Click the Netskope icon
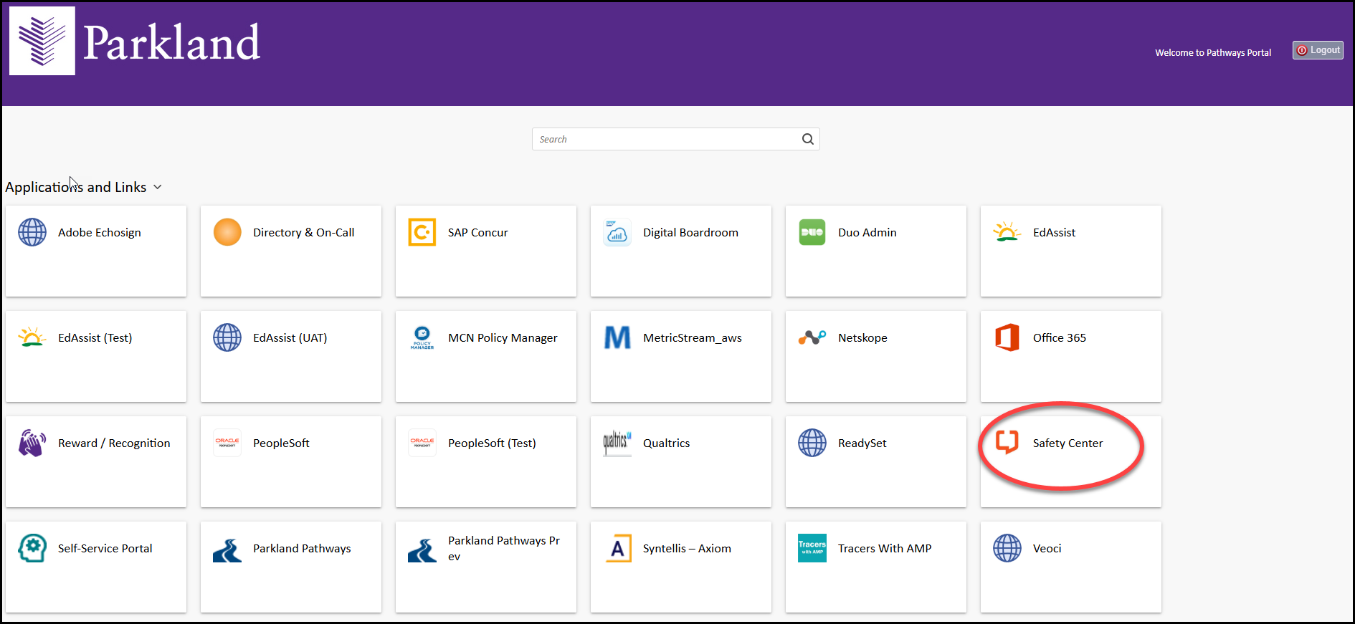The image size is (1355, 624). coord(812,337)
